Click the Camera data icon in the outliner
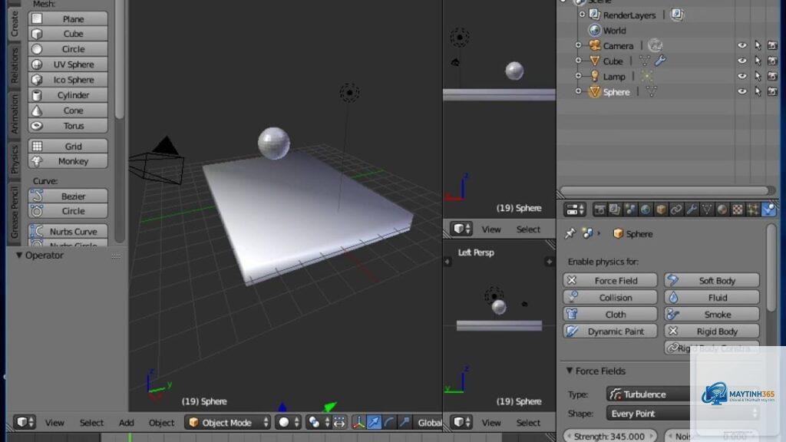This screenshot has width=786, height=442. [x=656, y=45]
